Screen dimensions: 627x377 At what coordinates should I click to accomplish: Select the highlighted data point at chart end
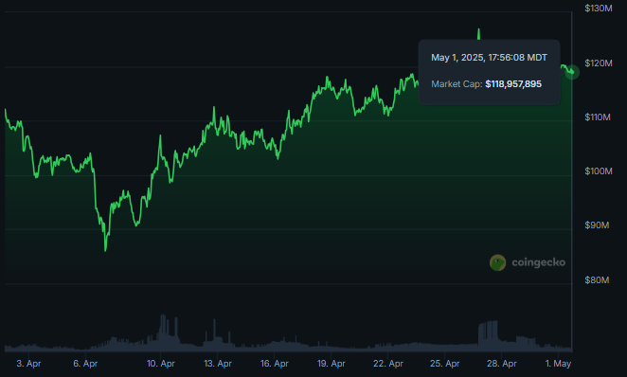pos(572,72)
